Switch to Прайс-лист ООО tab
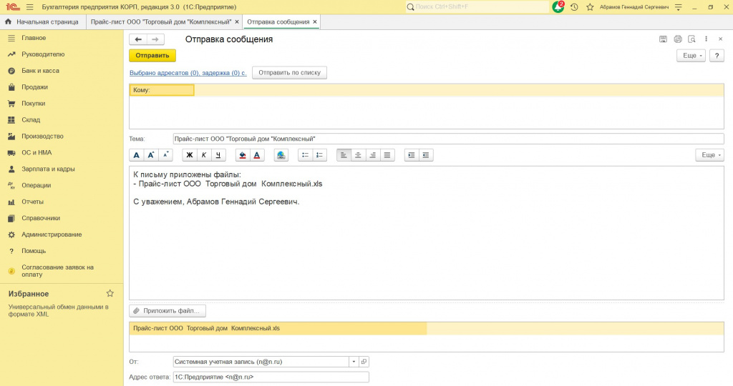The width and height of the screenshot is (733, 386). coord(161,22)
